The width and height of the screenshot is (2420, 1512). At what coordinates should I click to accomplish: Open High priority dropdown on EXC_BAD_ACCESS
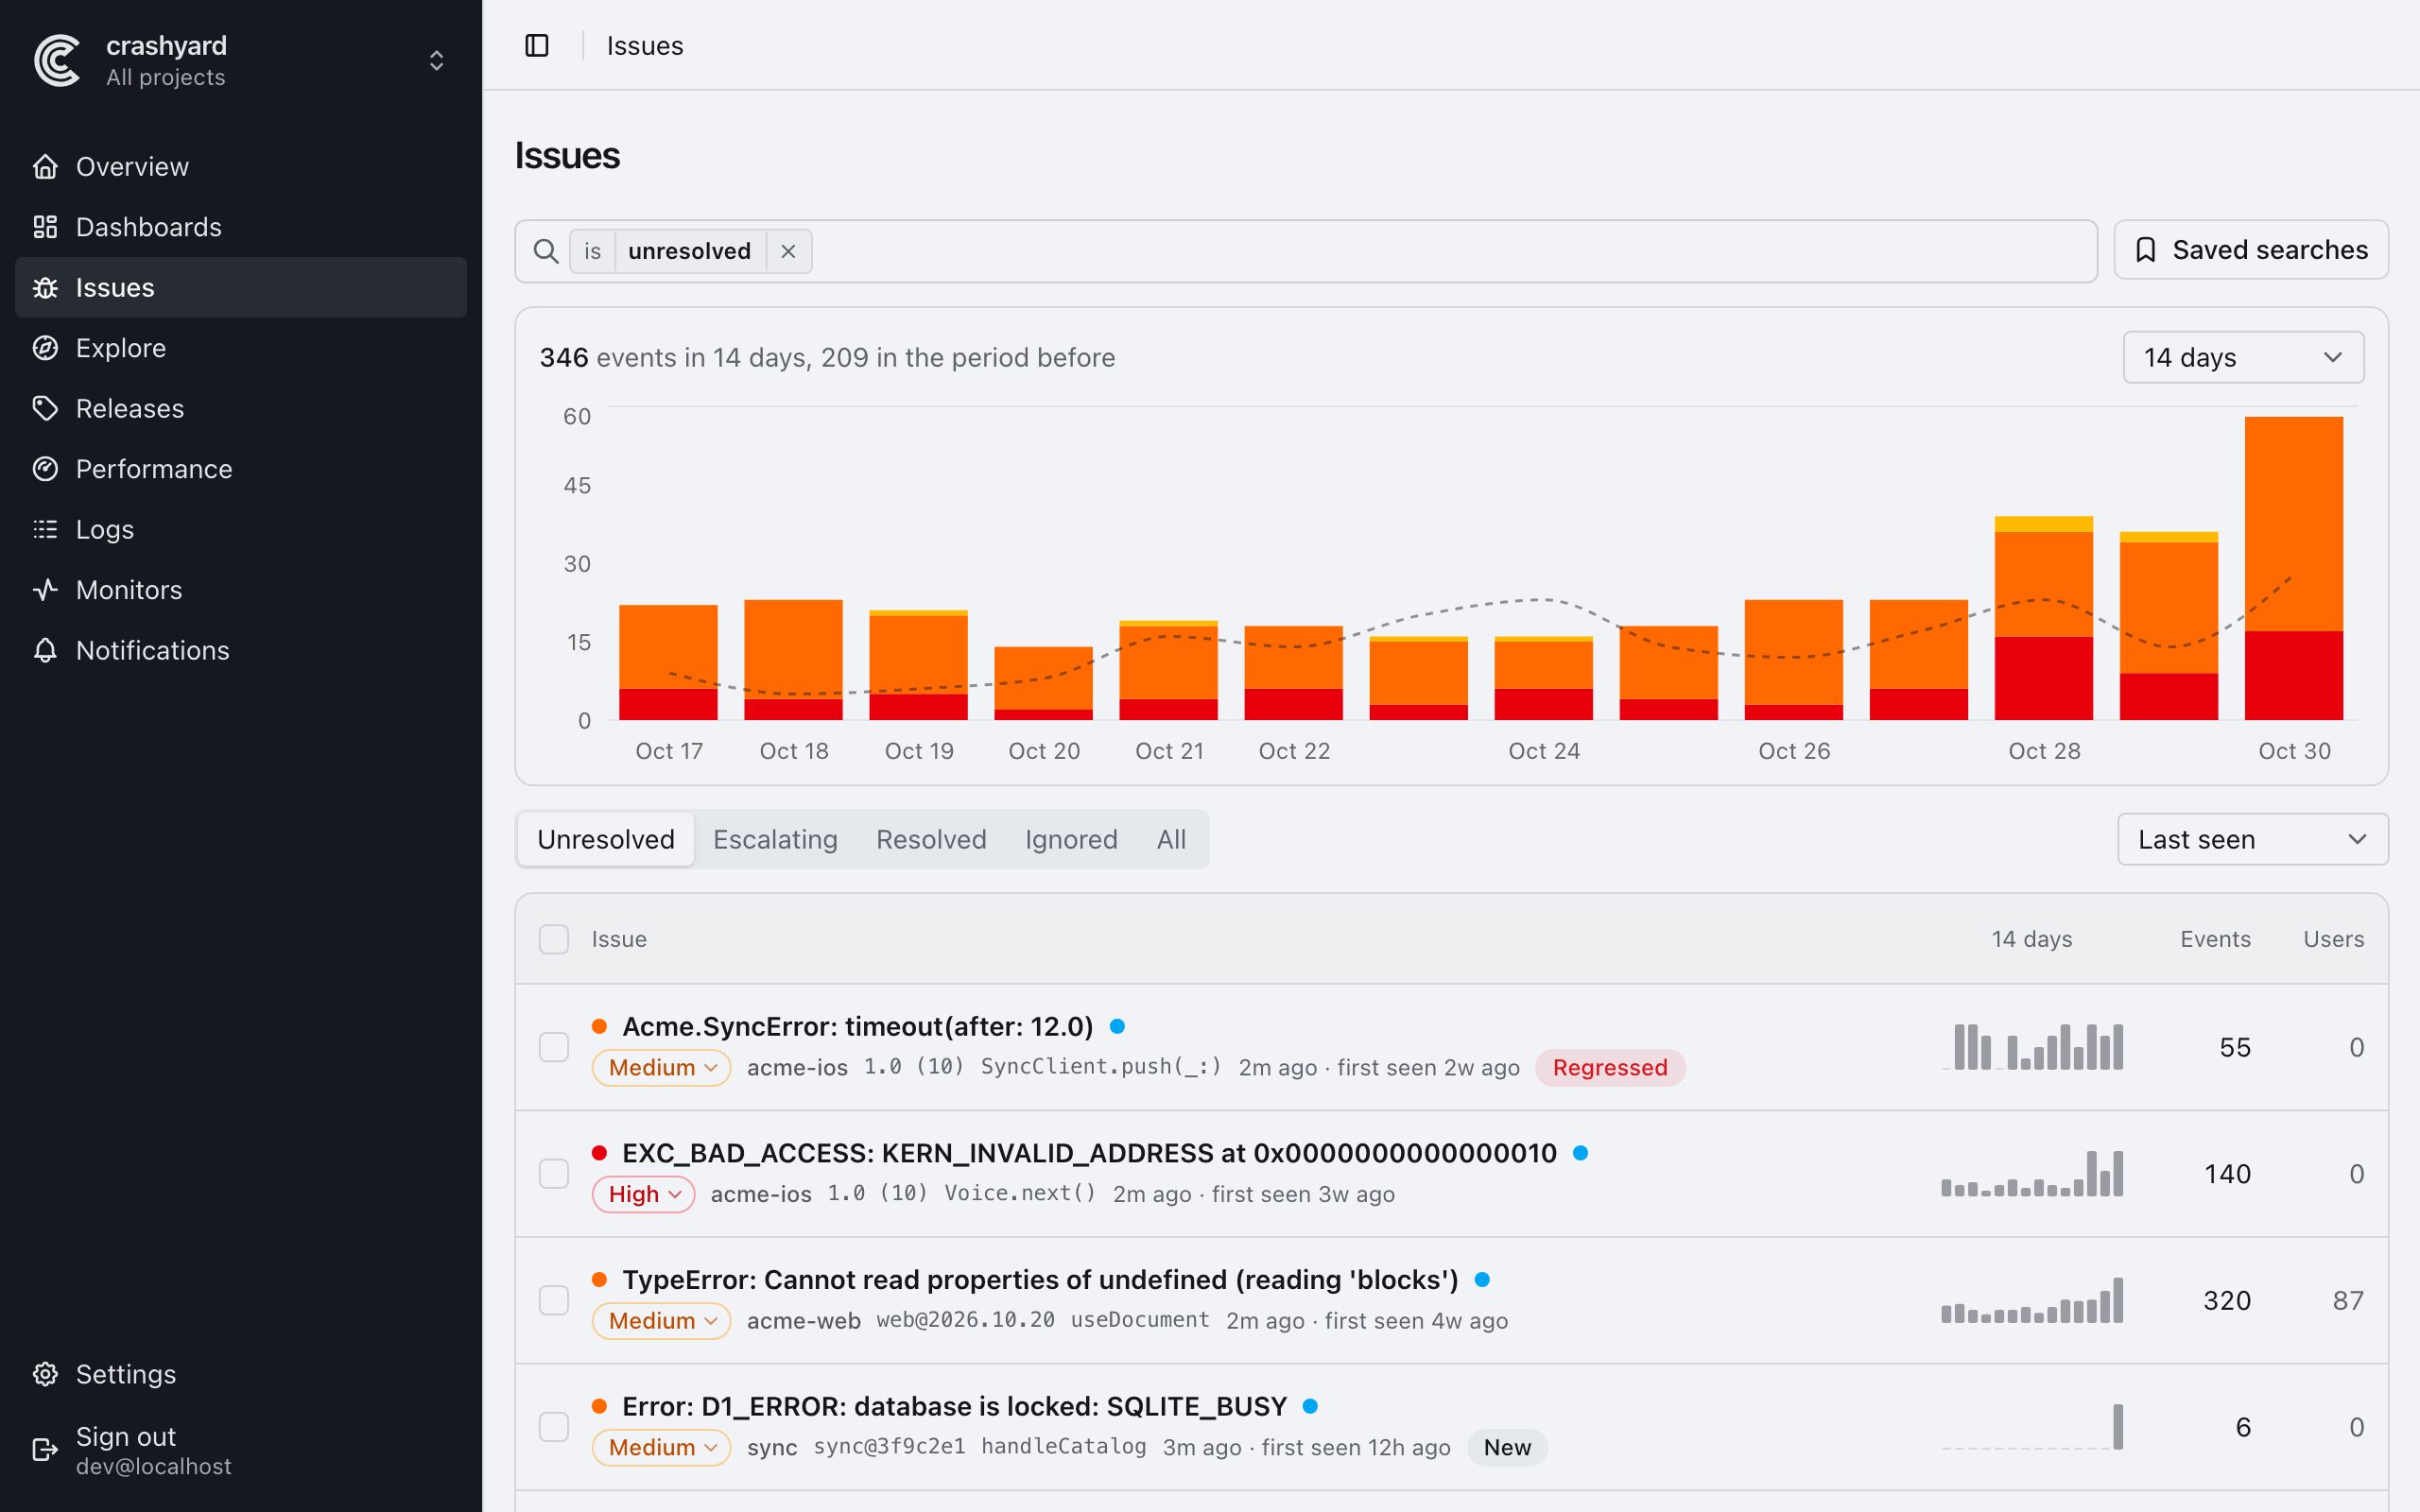[643, 1194]
